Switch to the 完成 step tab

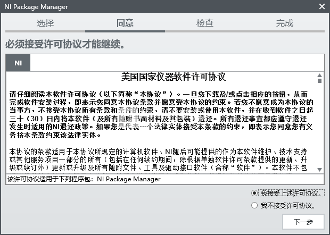[x=285, y=23]
